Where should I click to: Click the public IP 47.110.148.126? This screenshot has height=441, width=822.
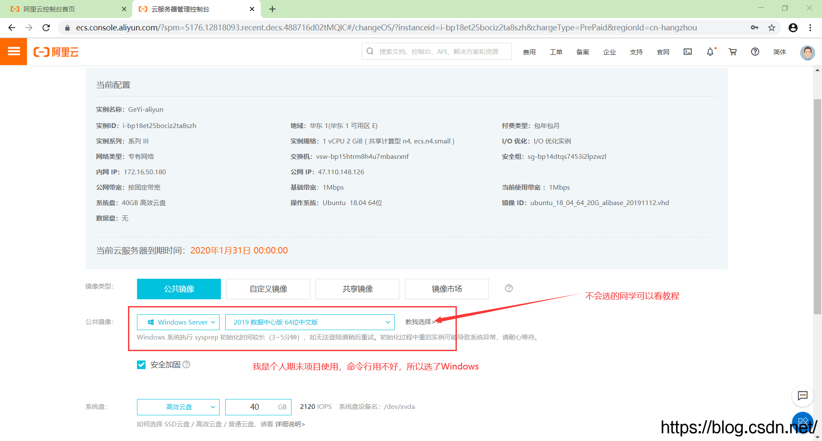341,172
